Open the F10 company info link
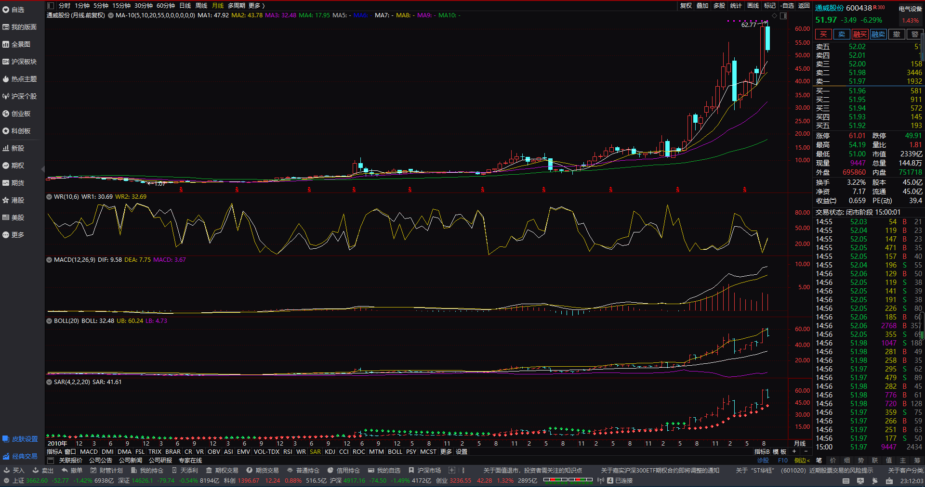925x487 pixels. [783, 461]
